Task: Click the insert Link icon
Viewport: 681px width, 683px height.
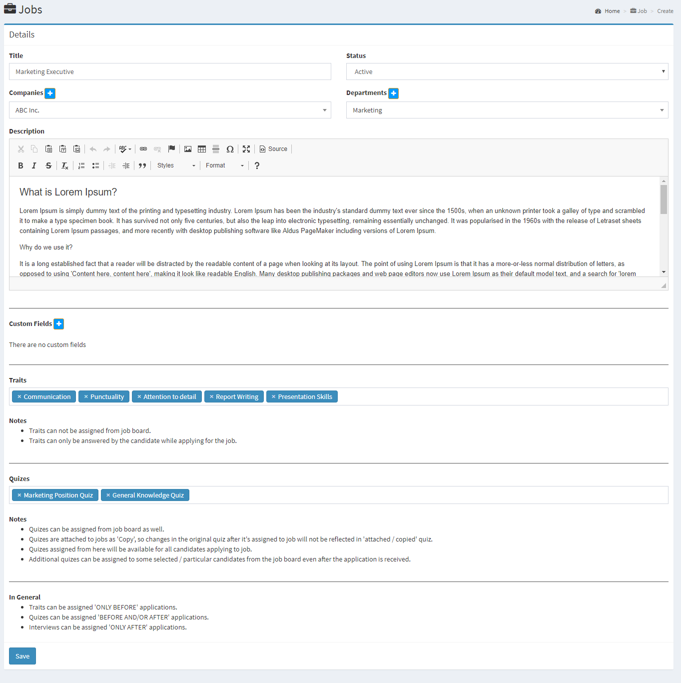Action: 143,149
